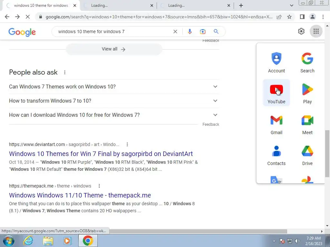Launch Internet Explorer from the taskbar
This screenshot has height=247, width=330.
tap(28, 241)
